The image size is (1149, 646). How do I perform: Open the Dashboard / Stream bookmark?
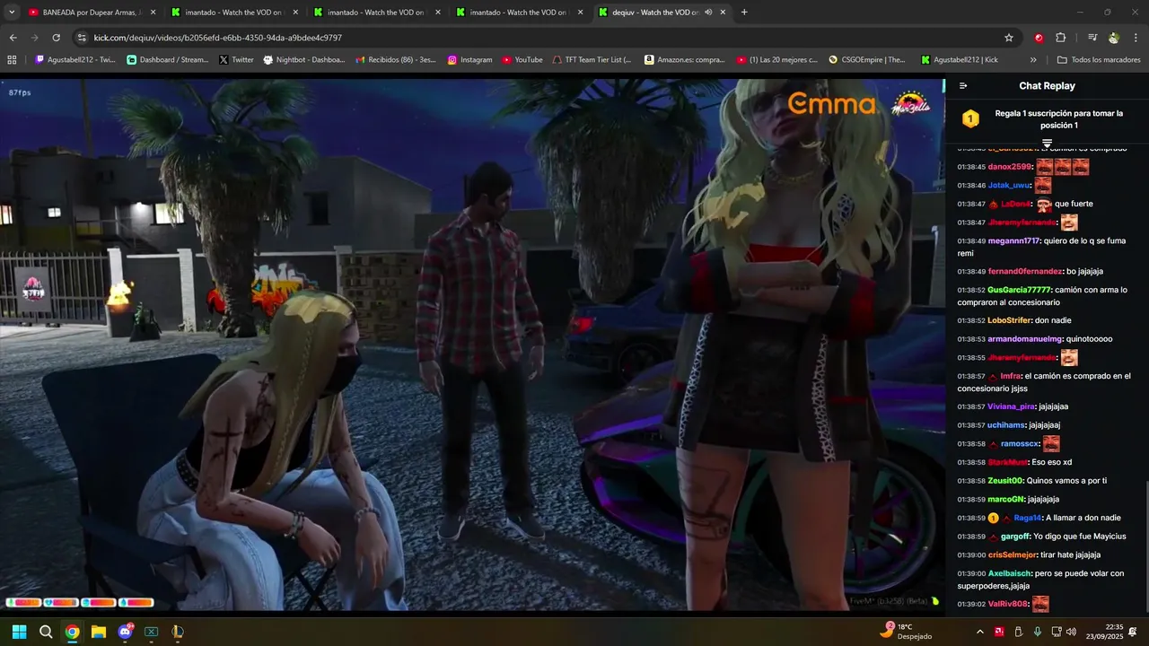coord(168,60)
